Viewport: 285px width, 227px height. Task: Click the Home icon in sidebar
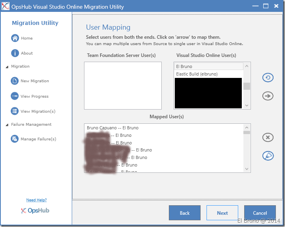pyautogui.click(x=15, y=38)
